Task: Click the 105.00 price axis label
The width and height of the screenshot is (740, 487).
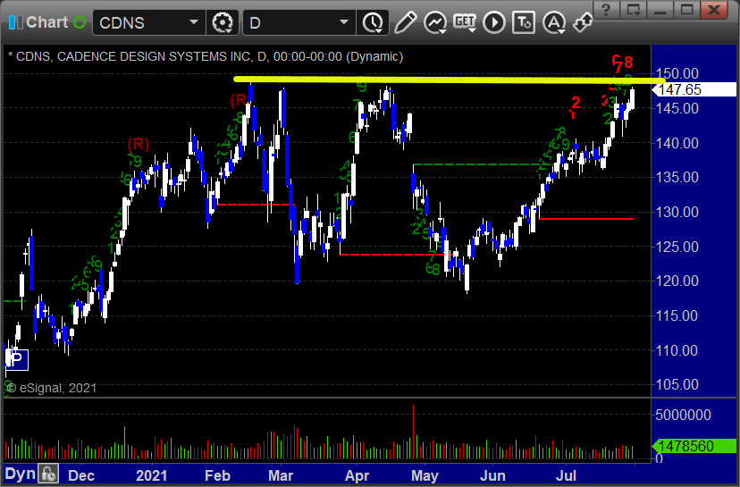Action: [677, 384]
